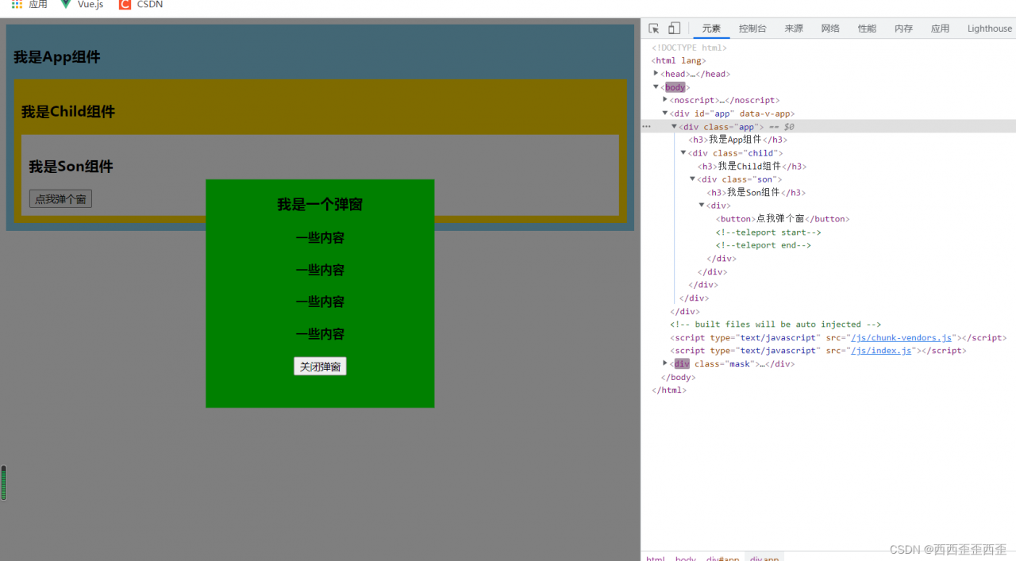The height and width of the screenshot is (561, 1016).
Task: Select the button 点我弹个窗 DOM node
Action: point(783,219)
